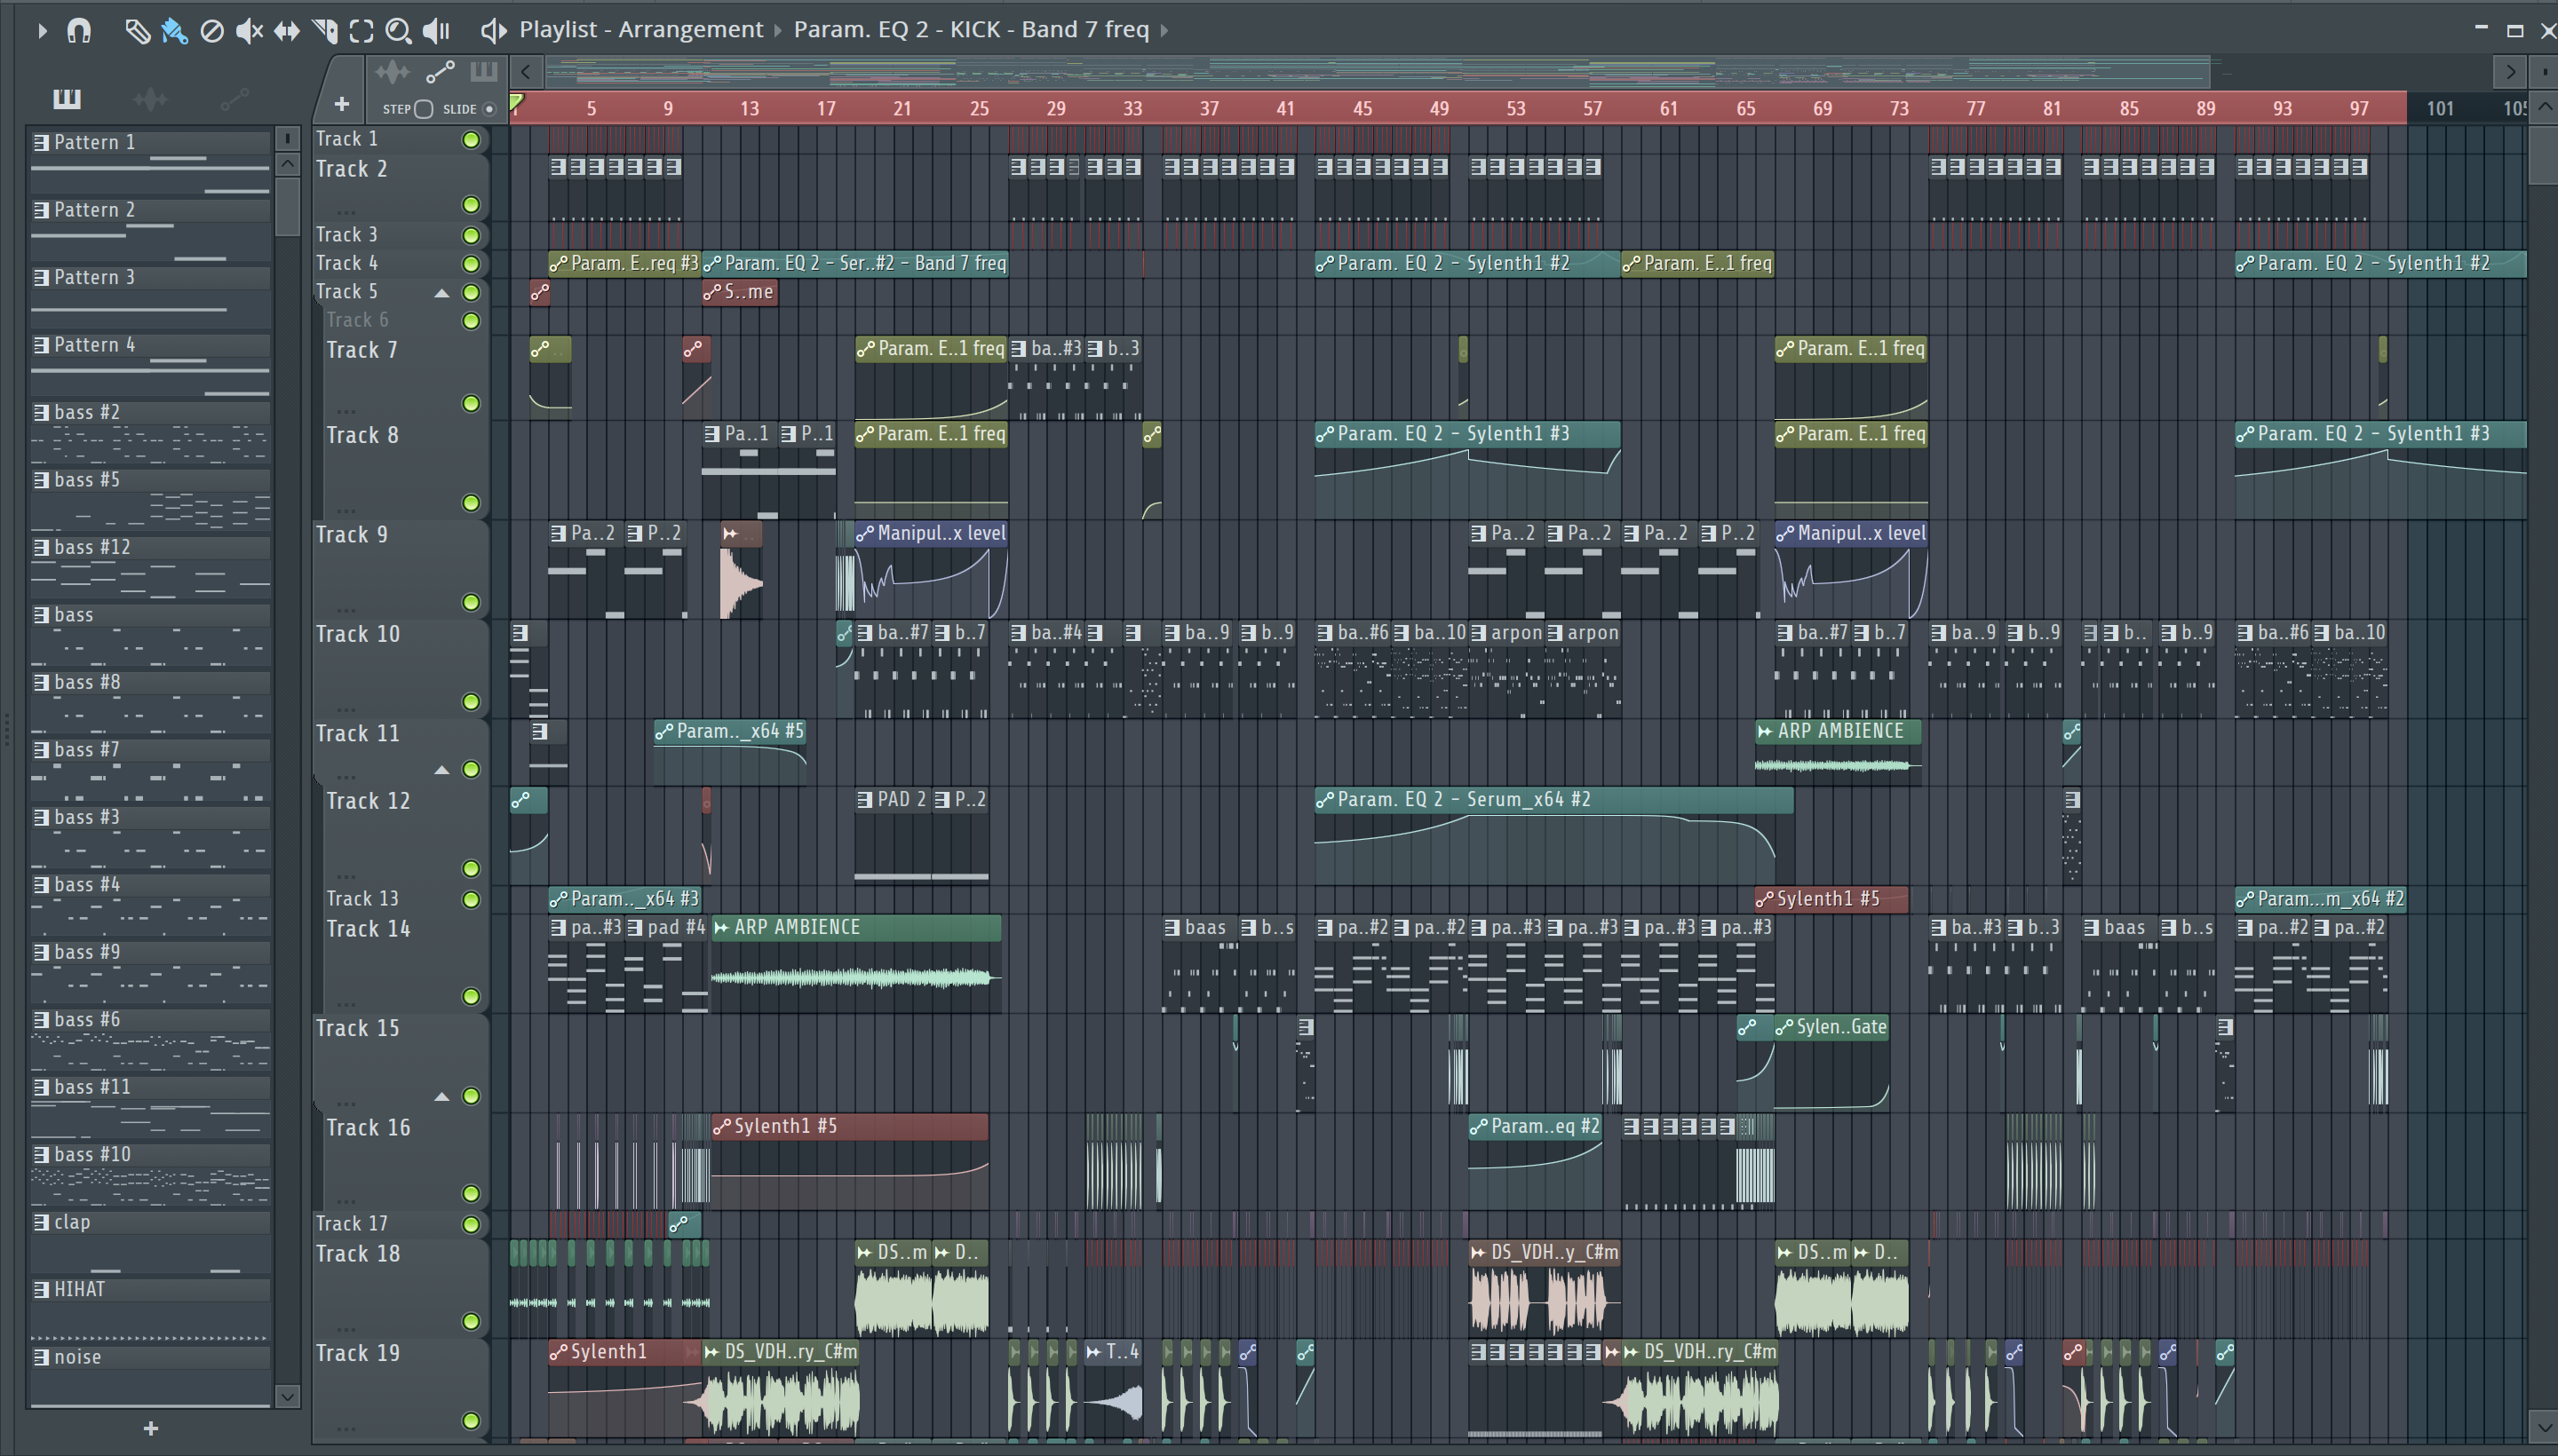This screenshot has width=2558, height=1456.
Task: Add a new track with plus button
Action: pos(341,104)
